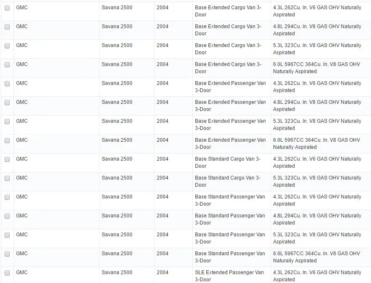Image resolution: width=371 pixels, height=283 pixels.
Task: Click 'Base Extended Passenger Van 3-Door' in 4.3L row
Action: pos(230,87)
